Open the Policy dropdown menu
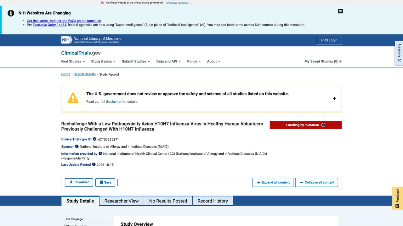The width and height of the screenshot is (403, 226). (x=194, y=62)
